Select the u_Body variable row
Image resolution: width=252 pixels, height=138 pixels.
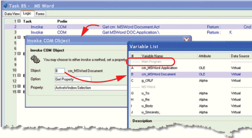[x=191, y=106]
